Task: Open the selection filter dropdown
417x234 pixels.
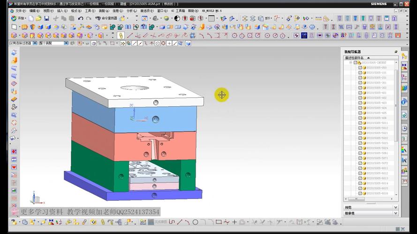Action: 35,43
